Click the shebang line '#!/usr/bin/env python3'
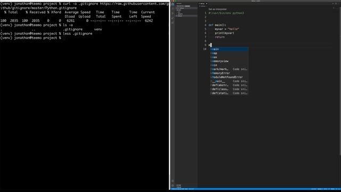The width and height of the screenshot is (341, 192). click(226, 13)
